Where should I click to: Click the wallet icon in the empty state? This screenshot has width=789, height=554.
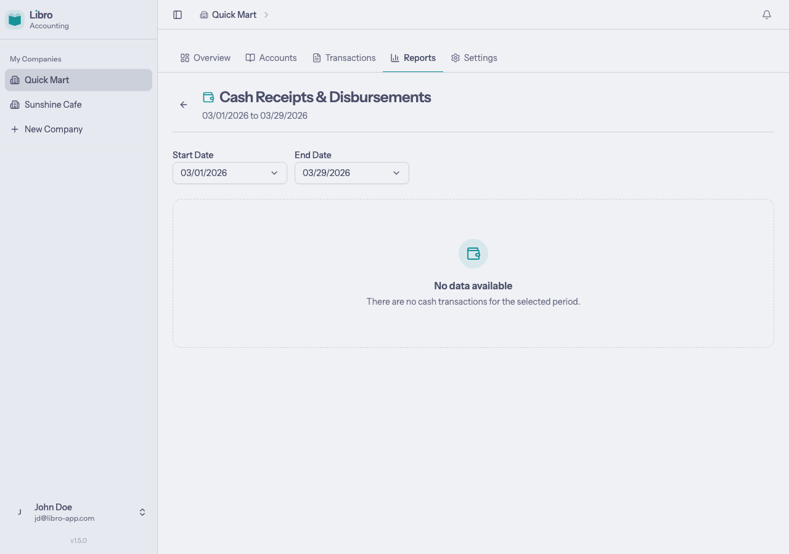(473, 253)
